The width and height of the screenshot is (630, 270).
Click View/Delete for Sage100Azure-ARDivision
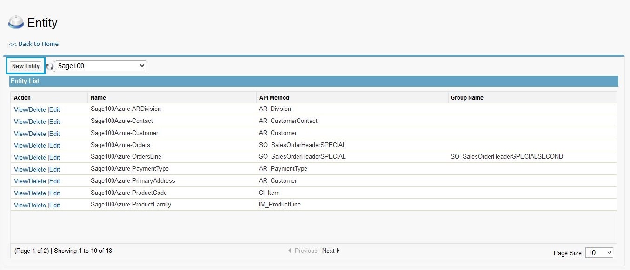point(30,109)
